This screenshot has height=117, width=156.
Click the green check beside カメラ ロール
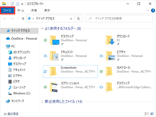click(x=101, y=71)
